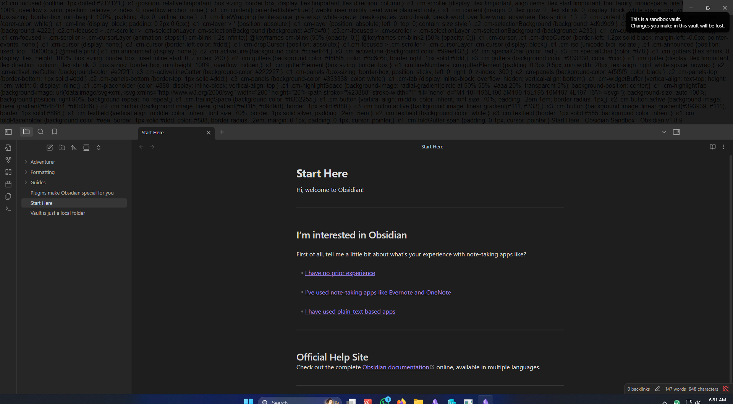Open quick switcher from ribbon

coord(8,148)
